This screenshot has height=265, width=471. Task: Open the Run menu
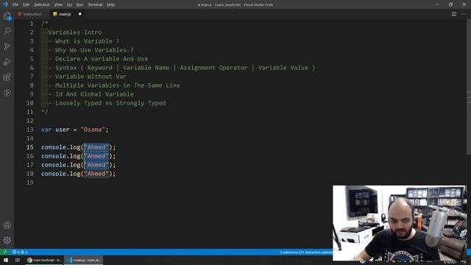coord(80,4)
